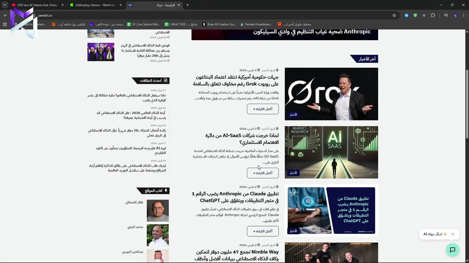The height and width of the screenshot is (263, 469).
Task: Open the Female Dreadmare... bookmark
Action: pos(256,24)
